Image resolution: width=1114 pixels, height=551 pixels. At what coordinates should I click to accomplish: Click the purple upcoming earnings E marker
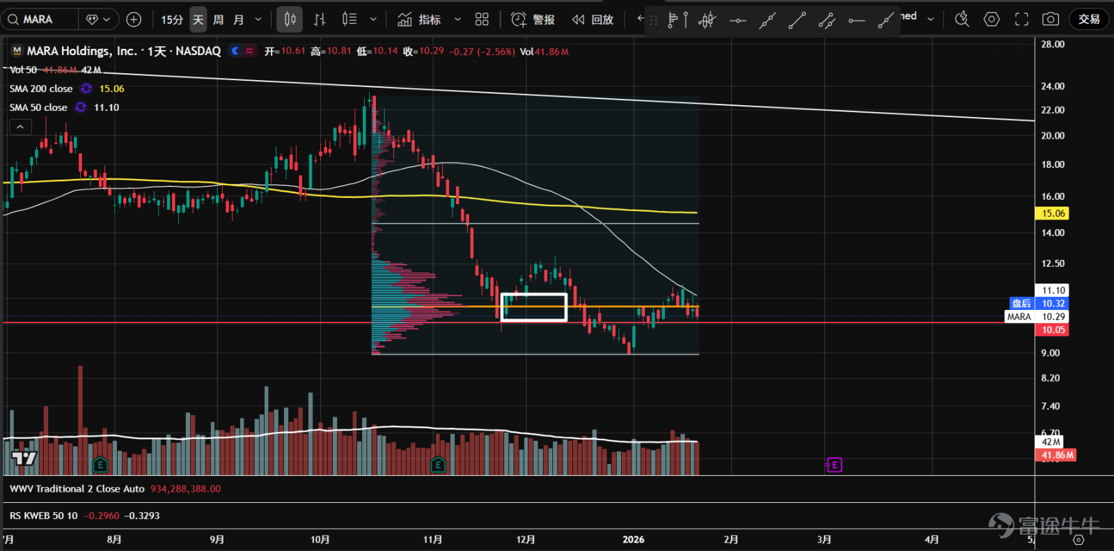[x=834, y=465]
